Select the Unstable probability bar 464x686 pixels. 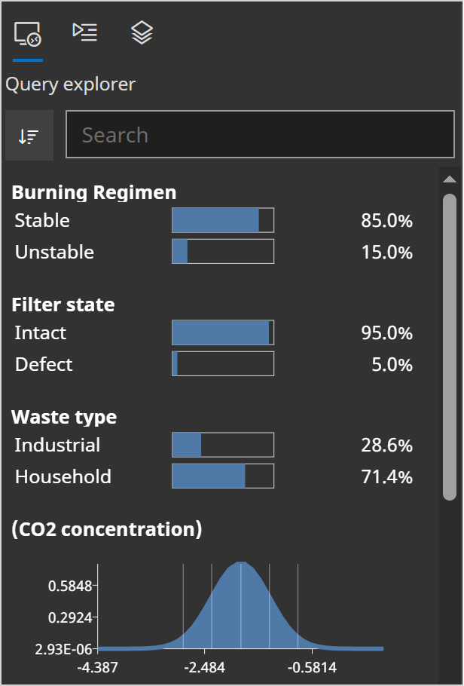(223, 252)
